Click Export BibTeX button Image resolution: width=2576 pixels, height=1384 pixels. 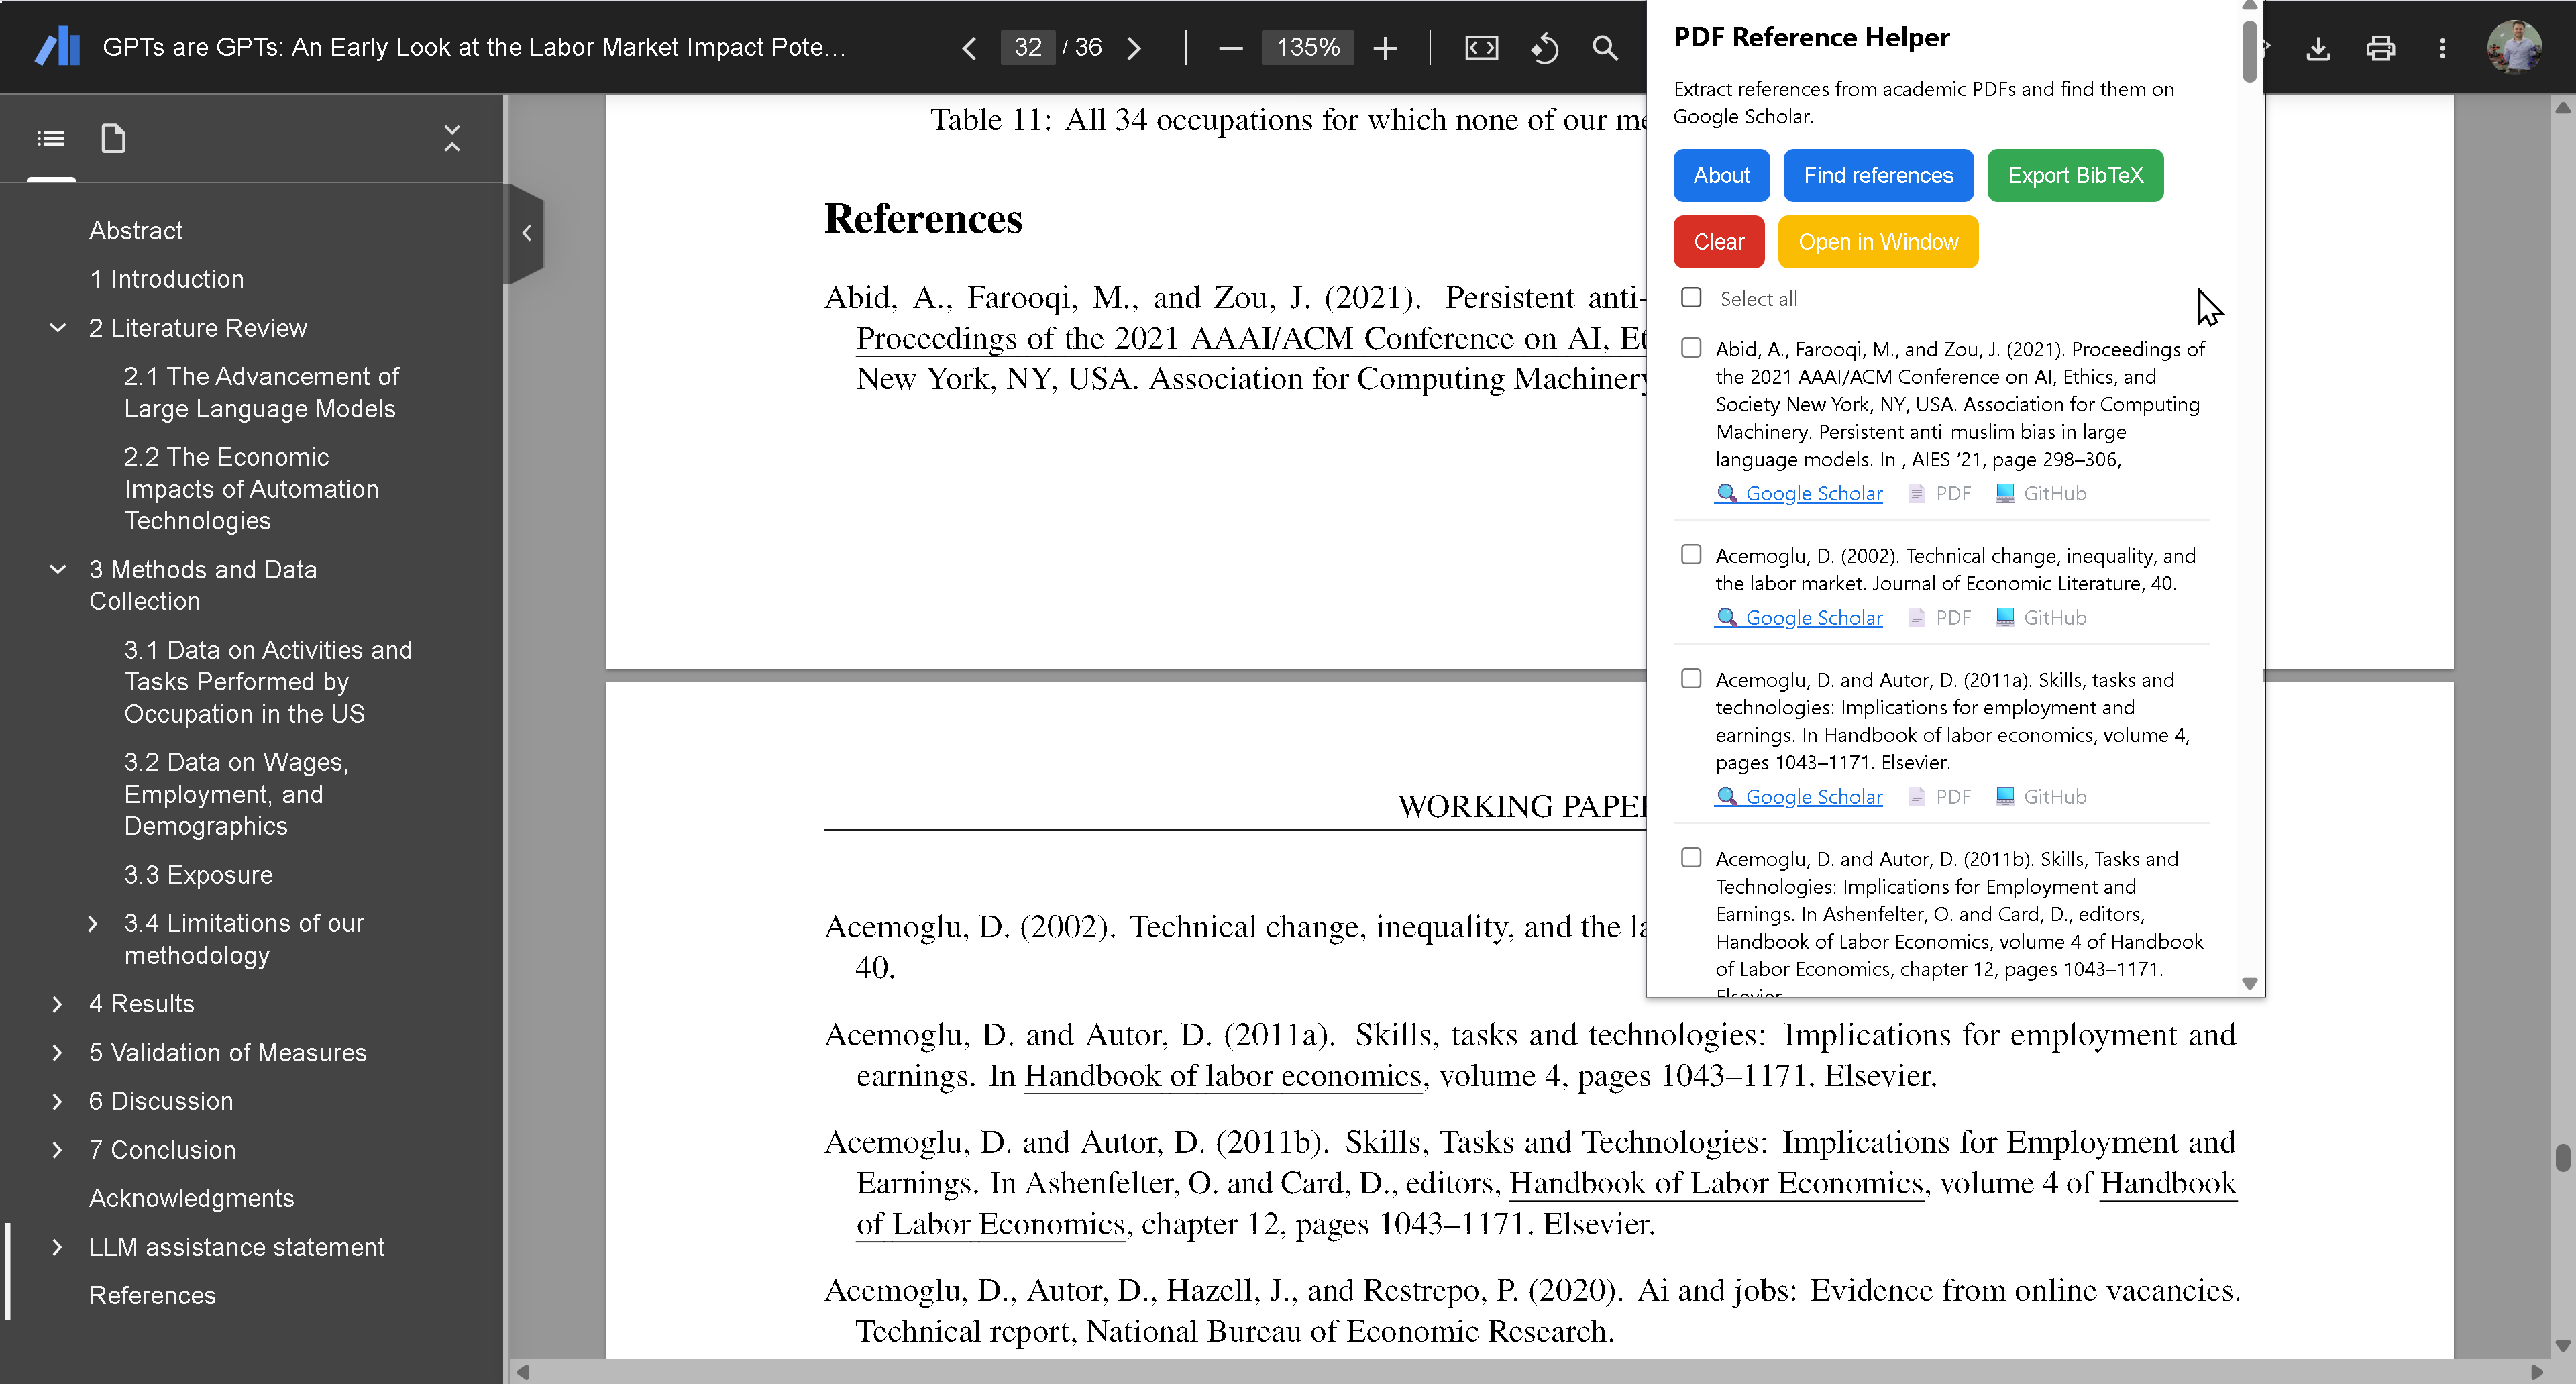(x=2075, y=175)
